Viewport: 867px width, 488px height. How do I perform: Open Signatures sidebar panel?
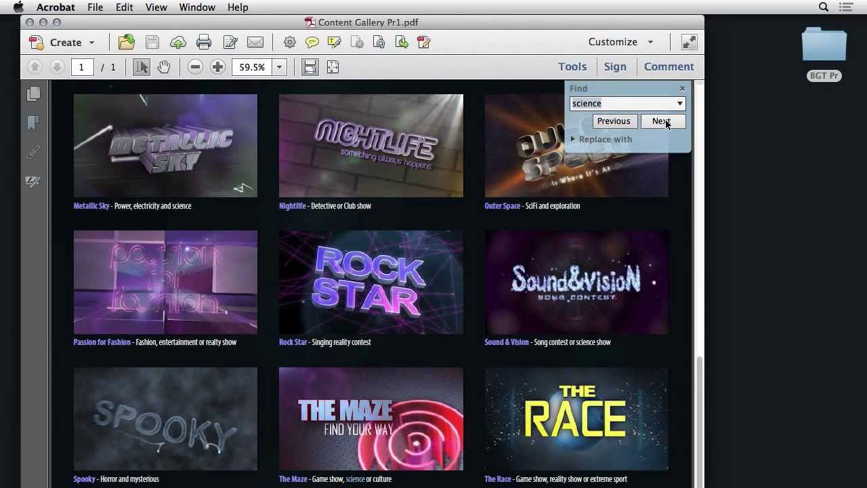33,181
